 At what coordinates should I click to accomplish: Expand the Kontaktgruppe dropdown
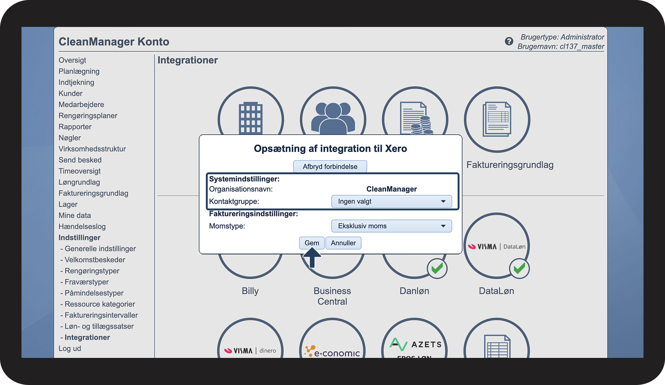pos(391,201)
